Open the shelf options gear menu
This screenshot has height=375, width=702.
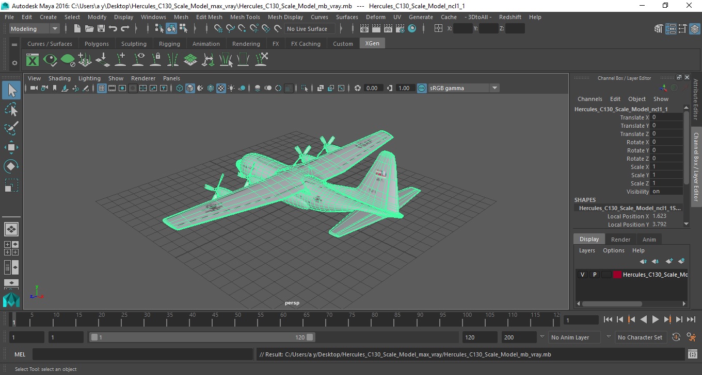point(14,63)
